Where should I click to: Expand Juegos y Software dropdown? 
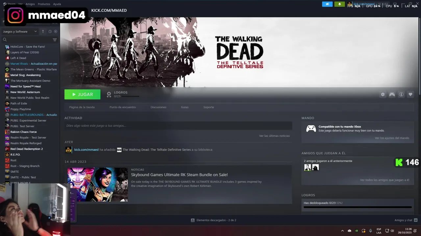(20, 31)
